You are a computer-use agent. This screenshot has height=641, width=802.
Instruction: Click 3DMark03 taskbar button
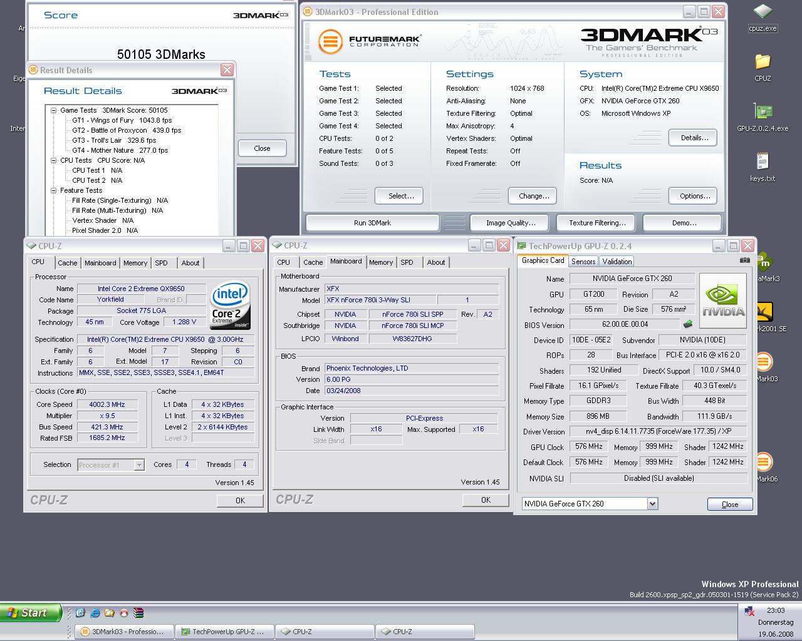123,632
